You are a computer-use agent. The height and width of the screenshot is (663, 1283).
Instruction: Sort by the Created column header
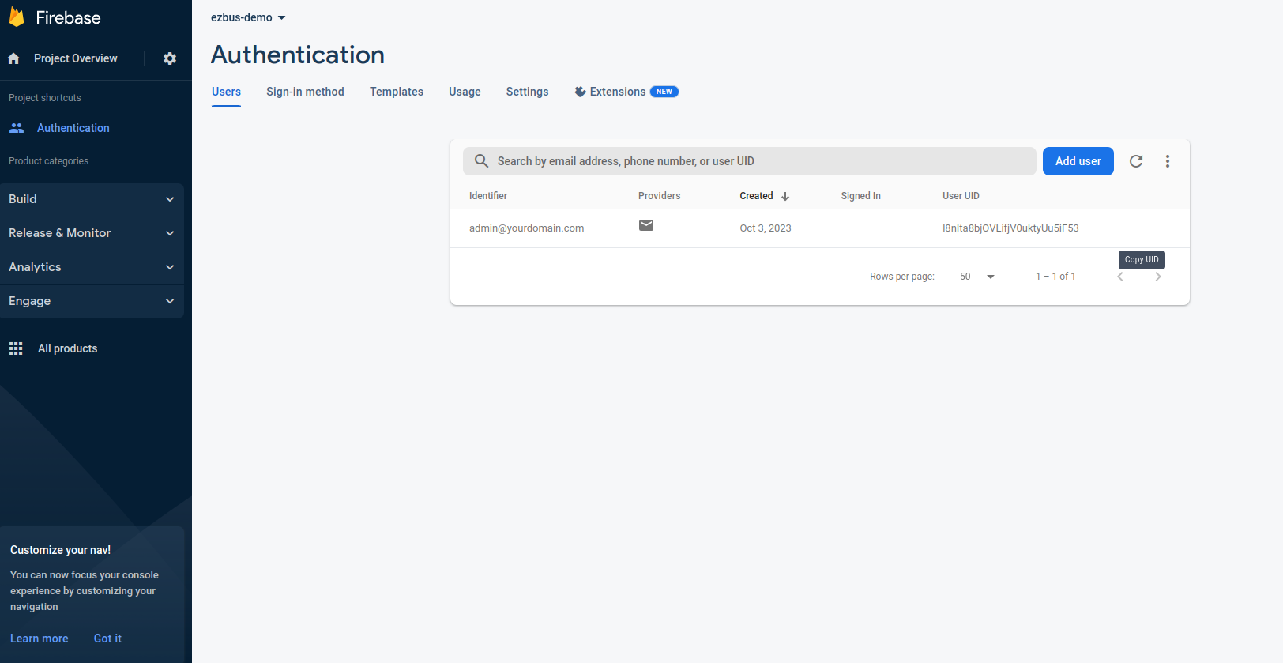(756, 196)
